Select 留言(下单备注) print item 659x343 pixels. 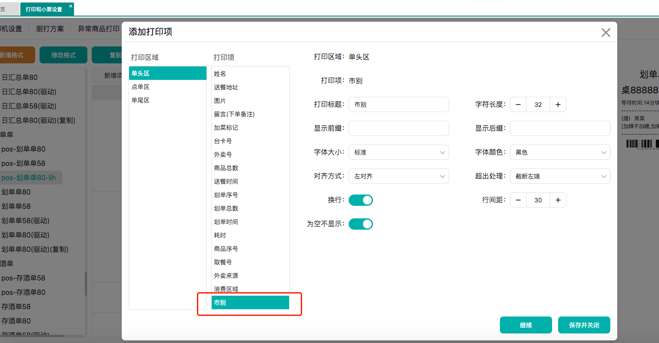(x=250, y=114)
